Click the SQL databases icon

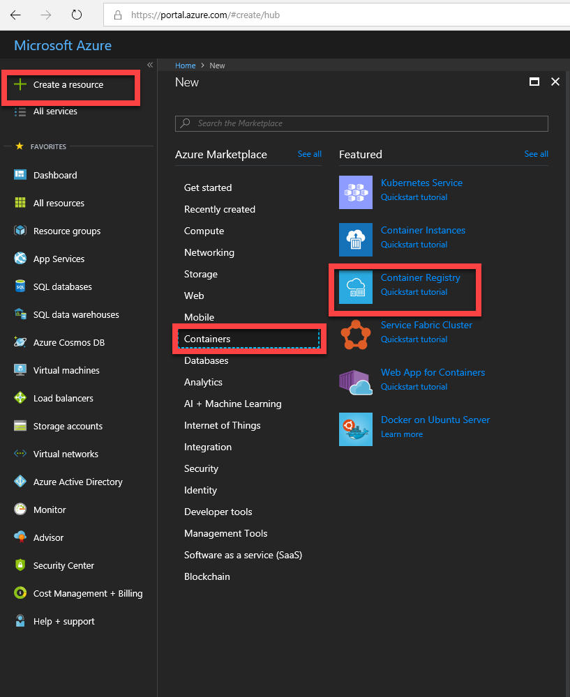(x=20, y=286)
